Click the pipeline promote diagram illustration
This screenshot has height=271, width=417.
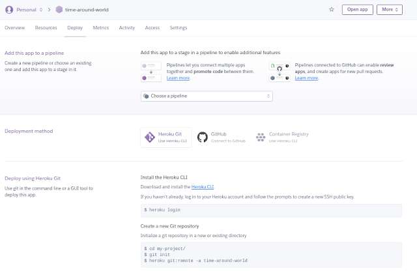tap(151, 72)
